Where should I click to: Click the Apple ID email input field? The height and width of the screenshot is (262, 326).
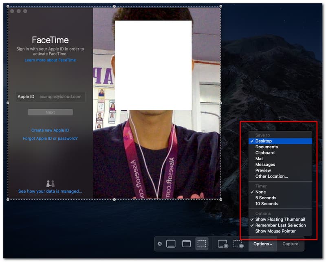61,97
